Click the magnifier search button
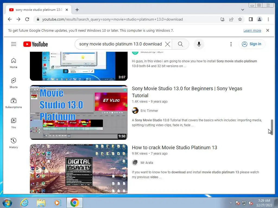 click(x=180, y=44)
